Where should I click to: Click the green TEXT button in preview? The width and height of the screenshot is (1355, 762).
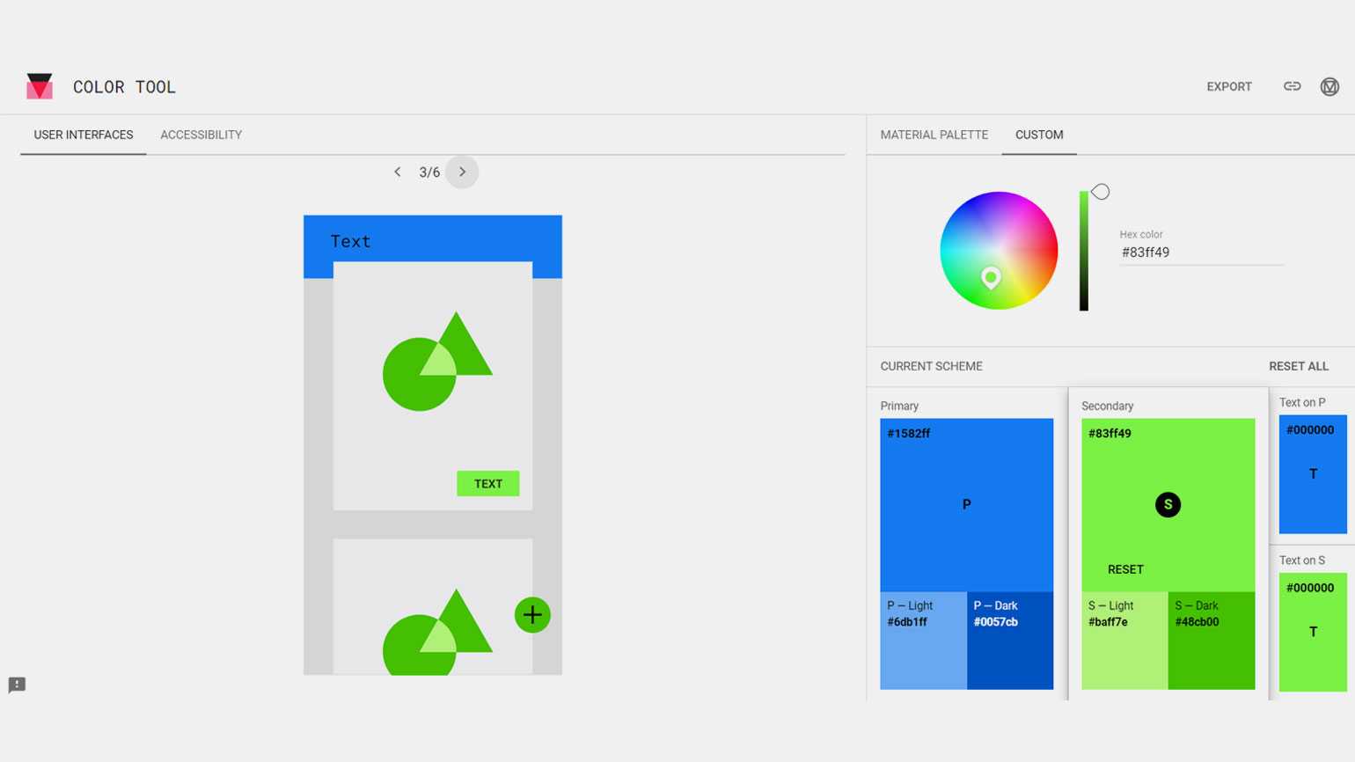pos(487,483)
